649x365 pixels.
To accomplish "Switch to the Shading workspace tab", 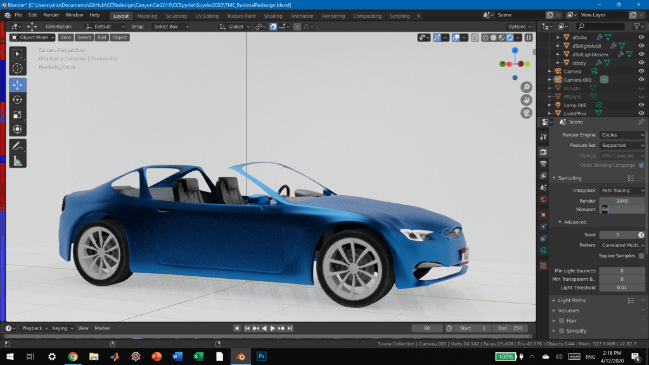I will tap(273, 16).
